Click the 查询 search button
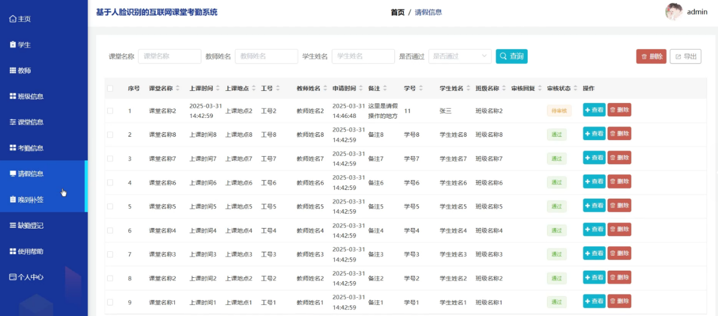The image size is (718, 316). (x=512, y=56)
